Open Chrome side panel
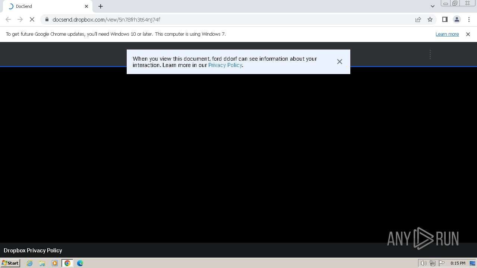 445,19
